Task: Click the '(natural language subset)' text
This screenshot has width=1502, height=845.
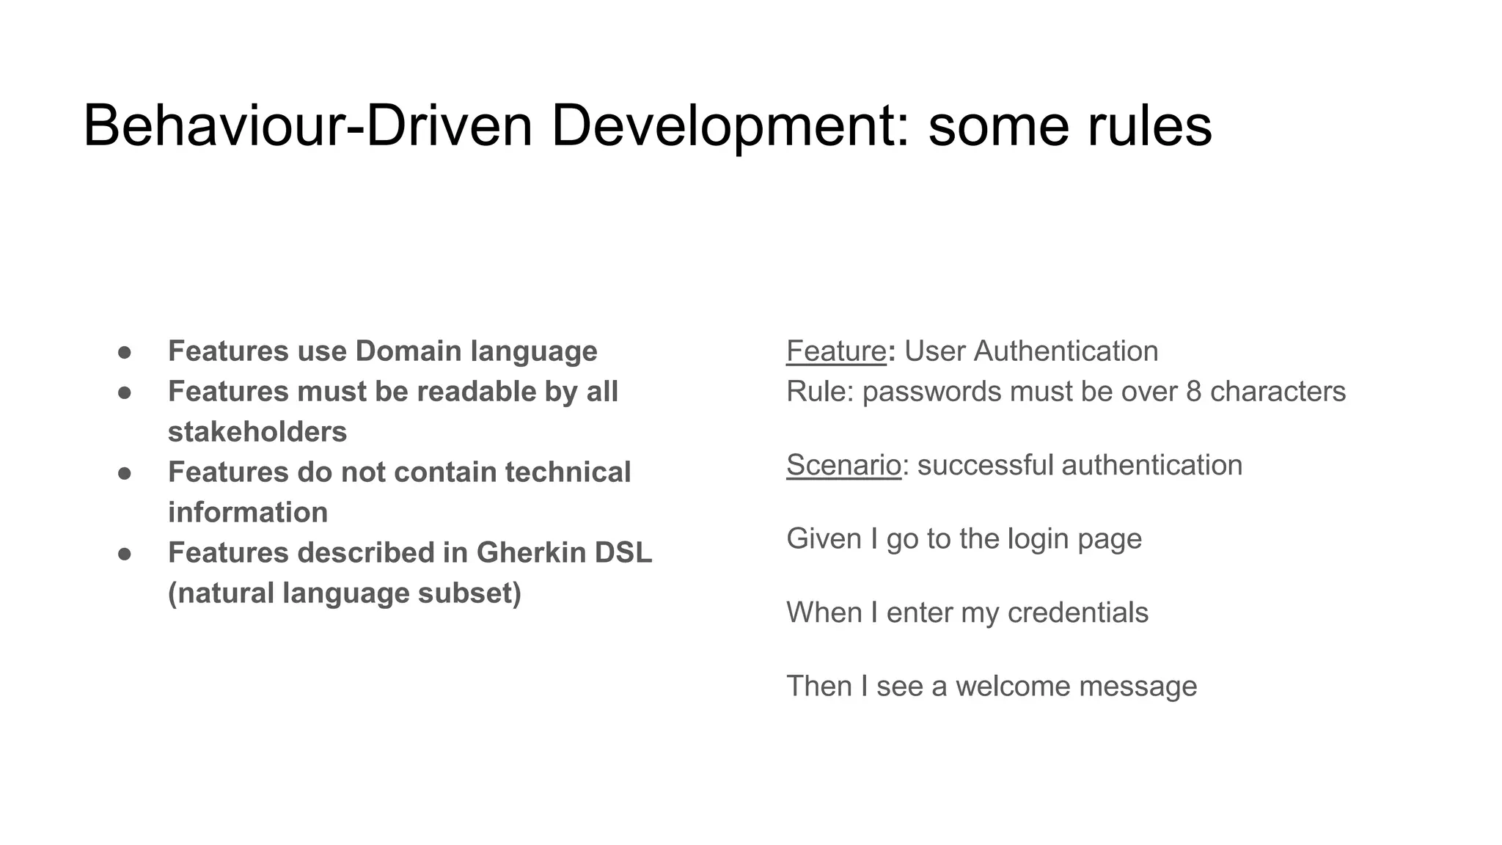Action: click(x=345, y=593)
